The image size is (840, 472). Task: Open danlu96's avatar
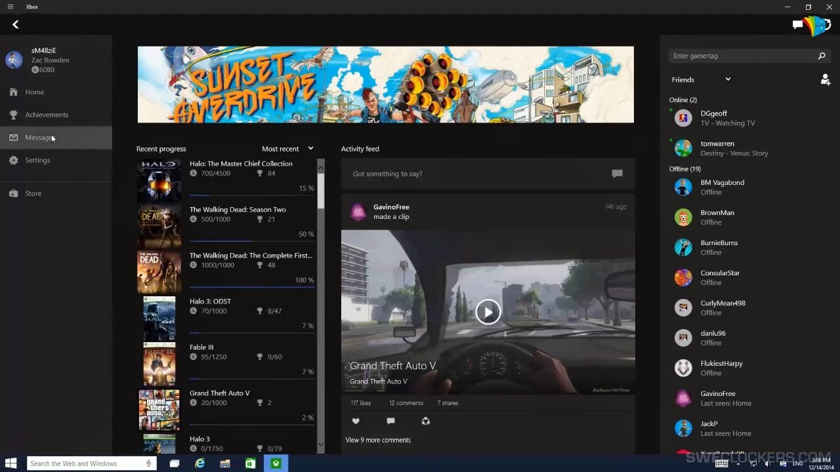click(683, 338)
